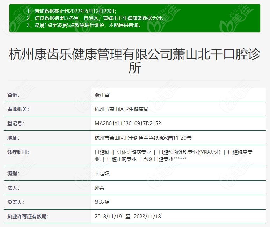Click the 口腔正畸专业 subject entry
This screenshot has height=227, width=270.
pos(122,159)
